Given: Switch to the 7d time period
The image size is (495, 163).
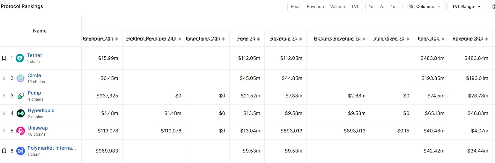Looking at the screenshot, I should click(x=382, y=7).
